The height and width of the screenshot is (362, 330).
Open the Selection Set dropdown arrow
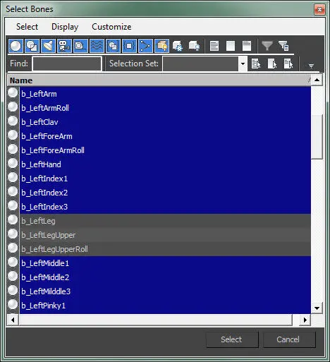tap(243, 64)
